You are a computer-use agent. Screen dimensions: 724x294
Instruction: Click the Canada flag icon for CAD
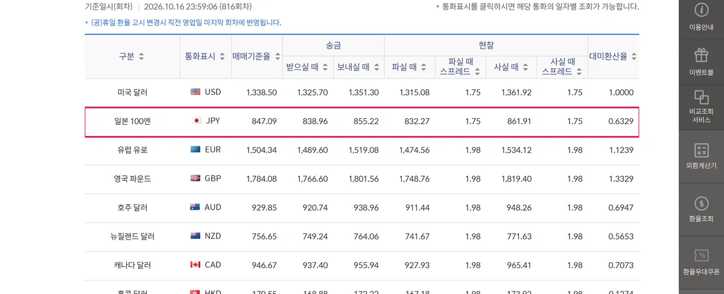(195, 265)
